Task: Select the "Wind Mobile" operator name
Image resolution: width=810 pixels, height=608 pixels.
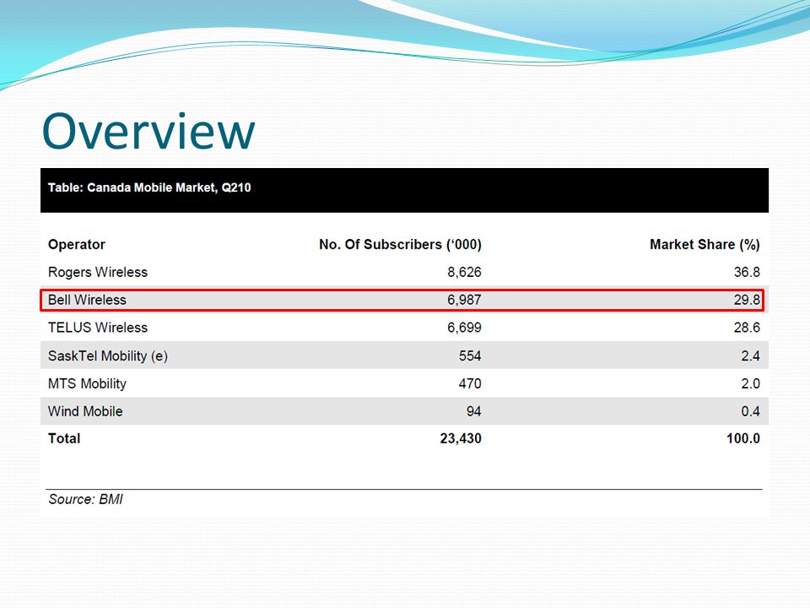Action: point(85,411)
